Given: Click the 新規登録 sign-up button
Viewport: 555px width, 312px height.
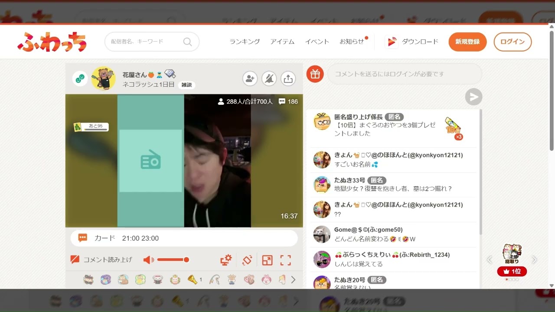Looking at the screenshot, I should tap(467, 42).
